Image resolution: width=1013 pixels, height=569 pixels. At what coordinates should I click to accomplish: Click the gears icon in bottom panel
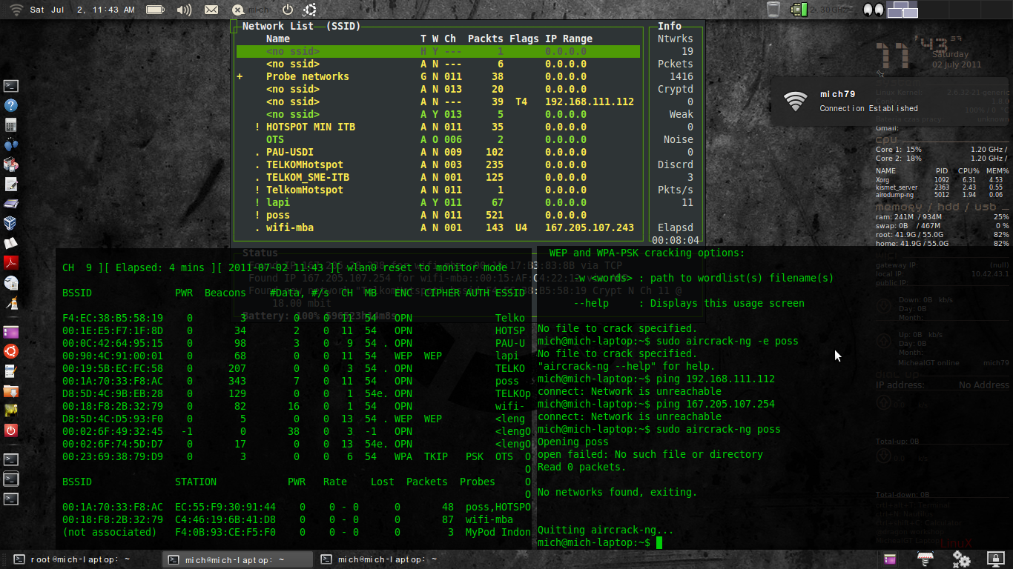pyautogui.click(x=962, y=559)
